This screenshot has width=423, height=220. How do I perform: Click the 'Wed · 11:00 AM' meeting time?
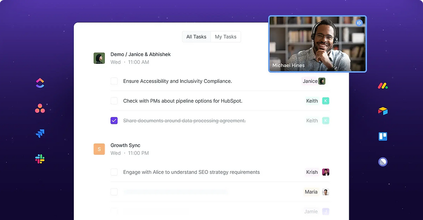point(130,62)
